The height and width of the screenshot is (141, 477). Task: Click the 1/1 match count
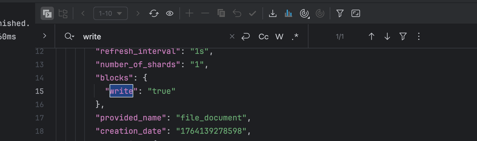tap(340, 37)
